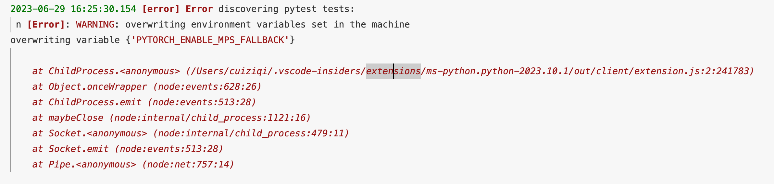Click 'overwriting environment variables' text

[215, 25]
